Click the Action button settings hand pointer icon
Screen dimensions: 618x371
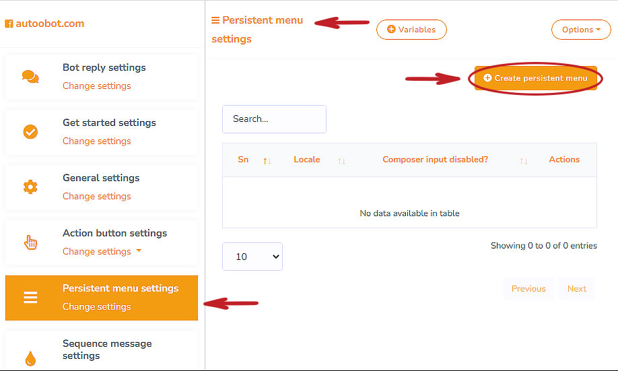click(30, 242)
